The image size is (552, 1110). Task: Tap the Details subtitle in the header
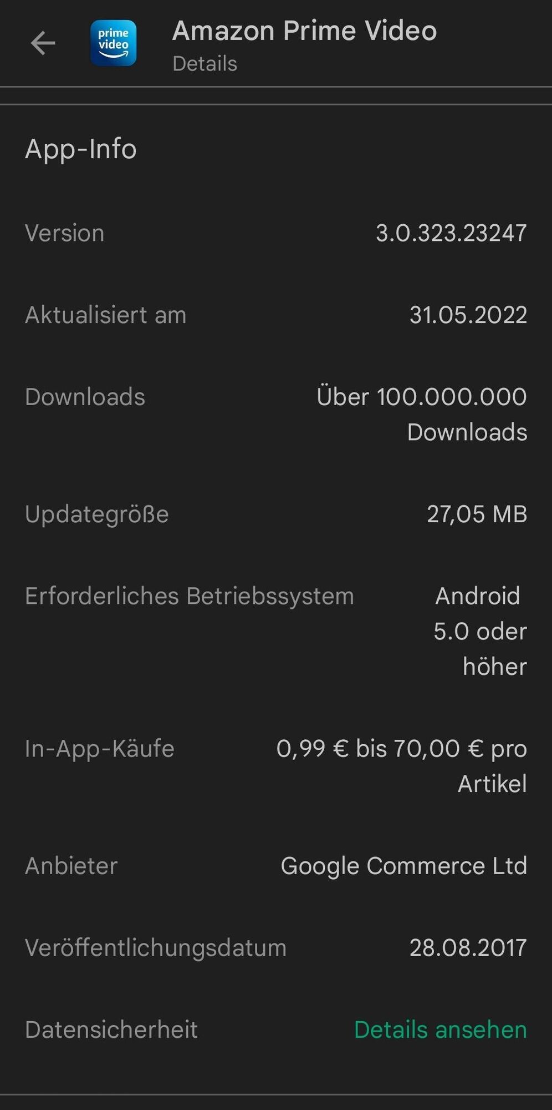(x=205, y=64)
